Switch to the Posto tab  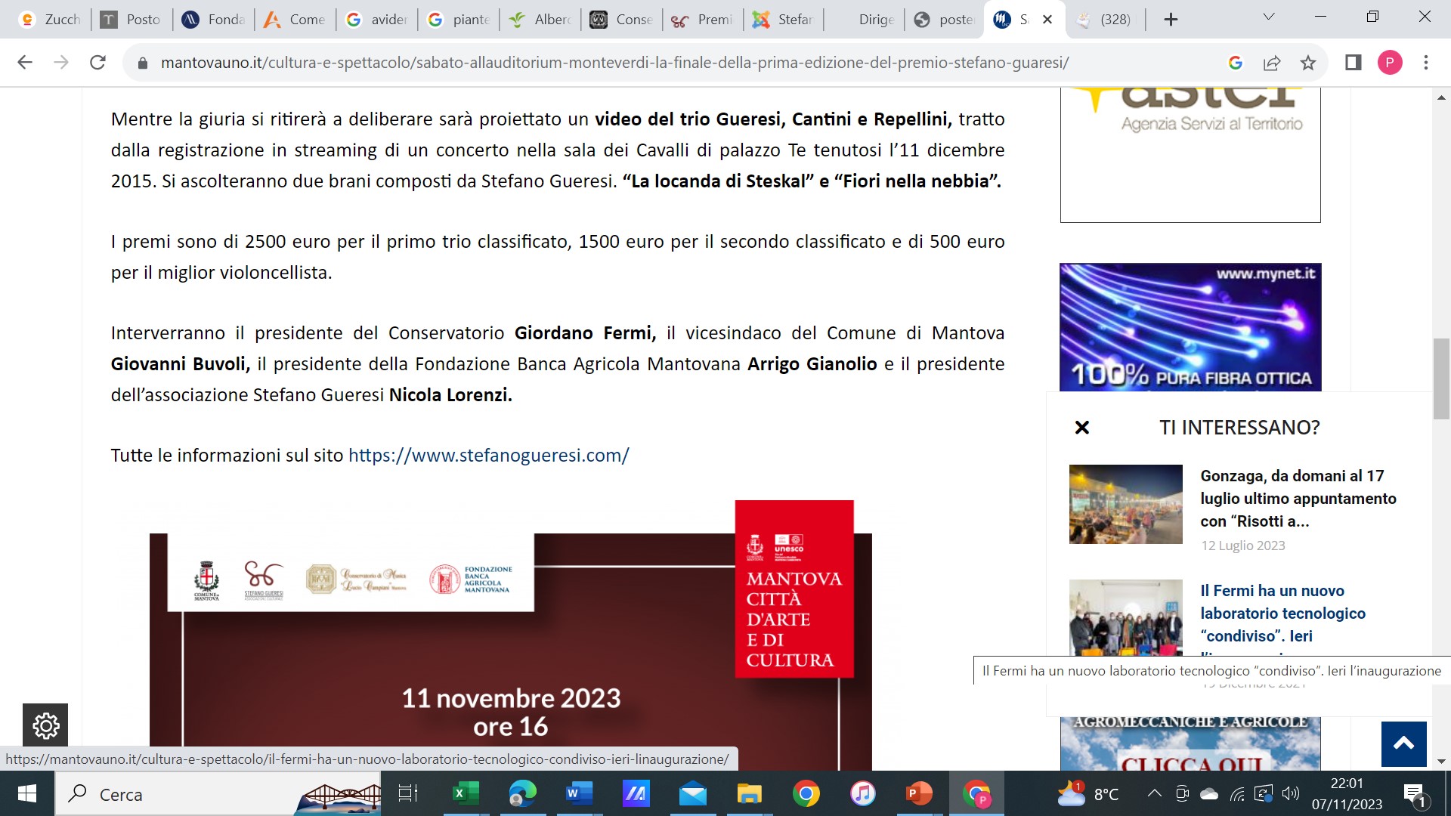[131, 20]
